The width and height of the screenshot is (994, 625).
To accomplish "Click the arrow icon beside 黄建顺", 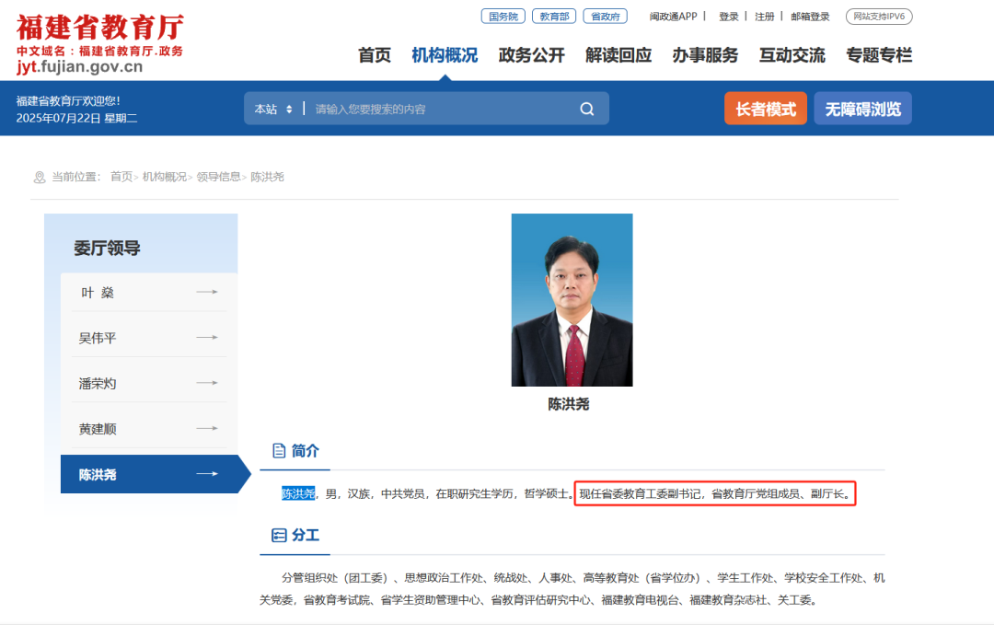I will (207, 429).
